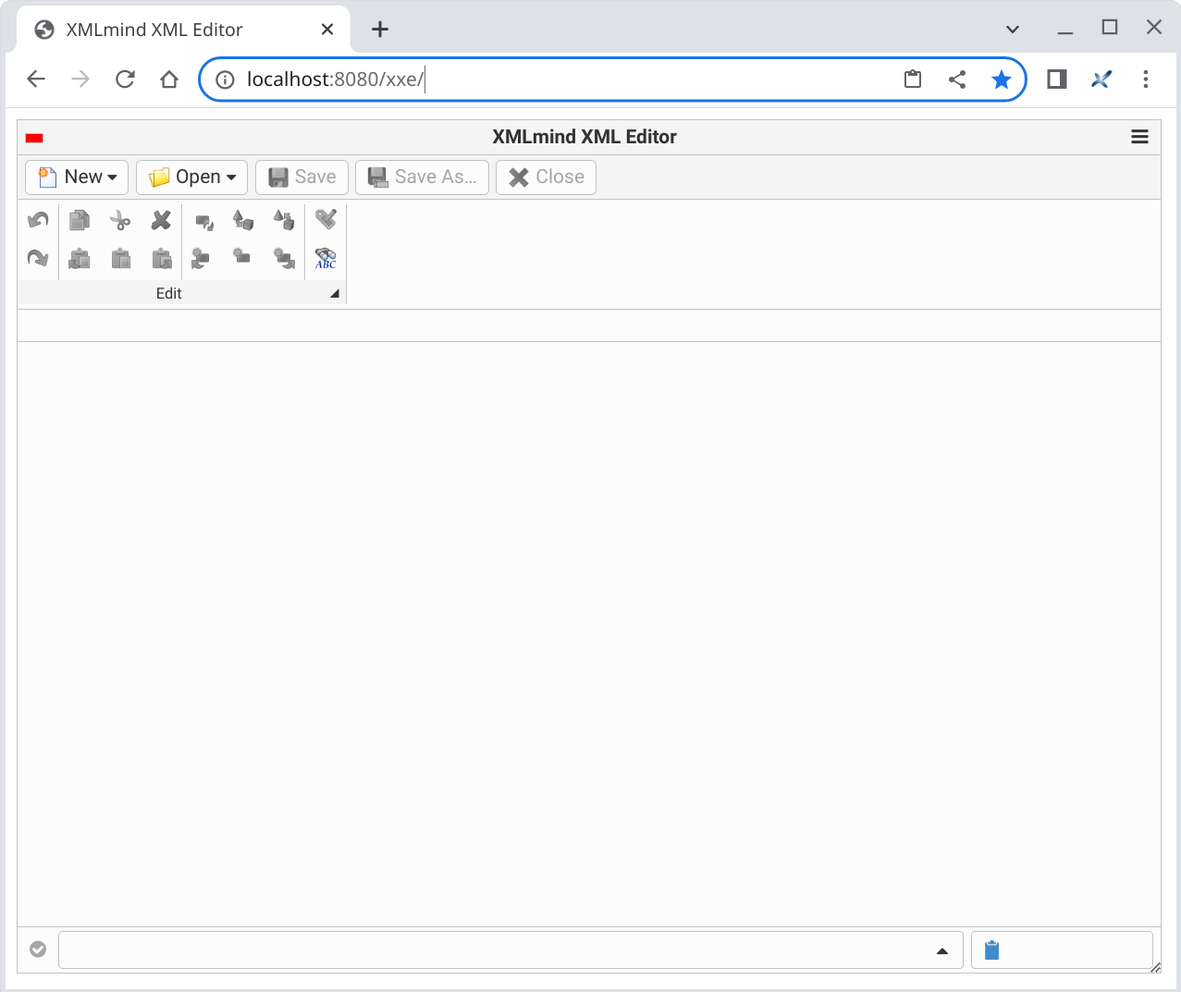Click the Wrap element icon
The height and width of the screenshot is (992, 1181).
[284, 220]
